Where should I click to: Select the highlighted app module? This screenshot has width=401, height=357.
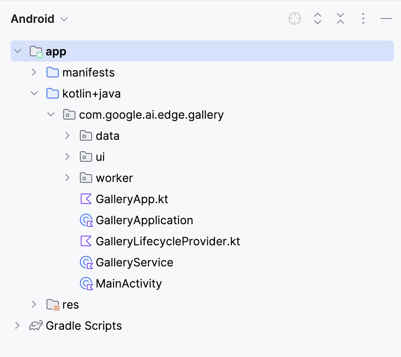56,51
